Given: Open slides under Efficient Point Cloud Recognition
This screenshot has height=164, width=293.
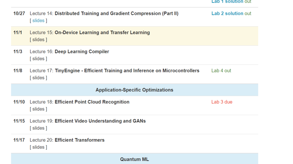Looking at the screenshot, I should tap(38, 109).
